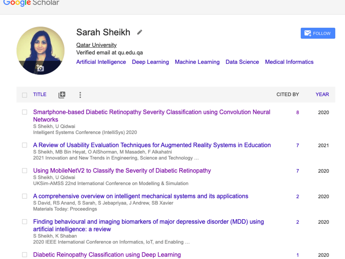Check the box for Smartphone-based Diabetic Retinopathy paper
This screenshot has height=259, width=345.
tap(24, 112)
